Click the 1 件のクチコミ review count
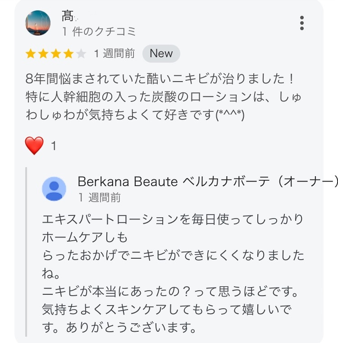338x343 pixels. [99, 31]
